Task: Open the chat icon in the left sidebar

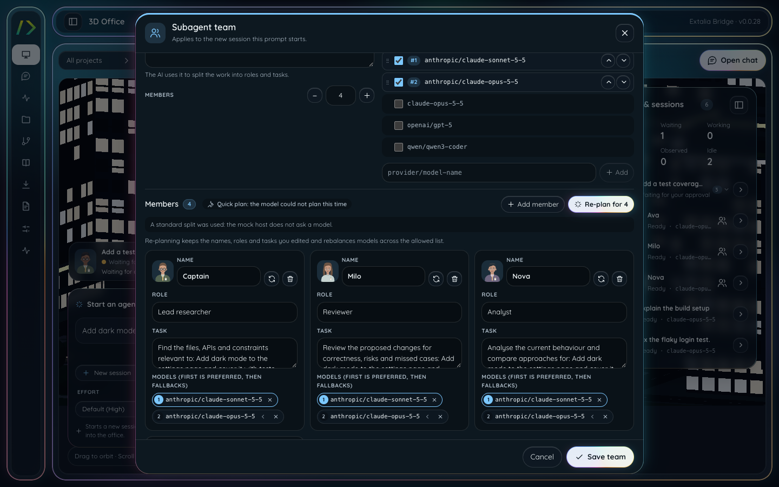Action: (x=26, y=76)
